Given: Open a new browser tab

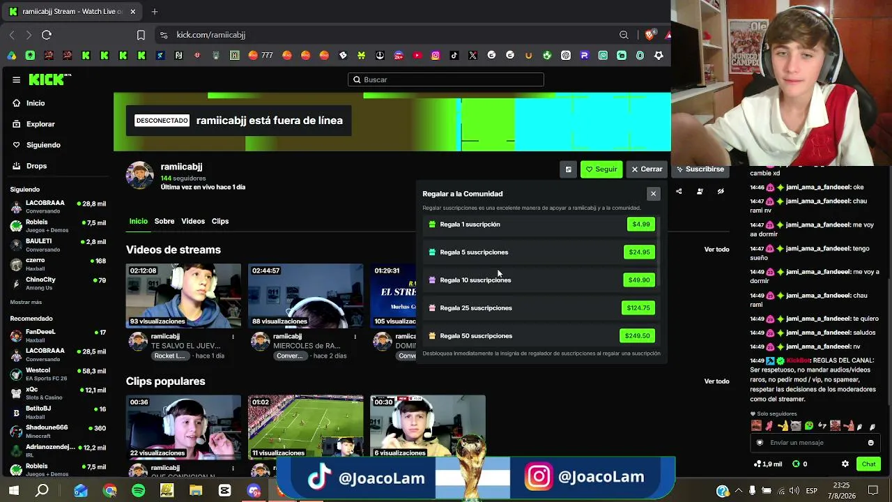Looking at the screenshot, I should click(x=155, y=11).
